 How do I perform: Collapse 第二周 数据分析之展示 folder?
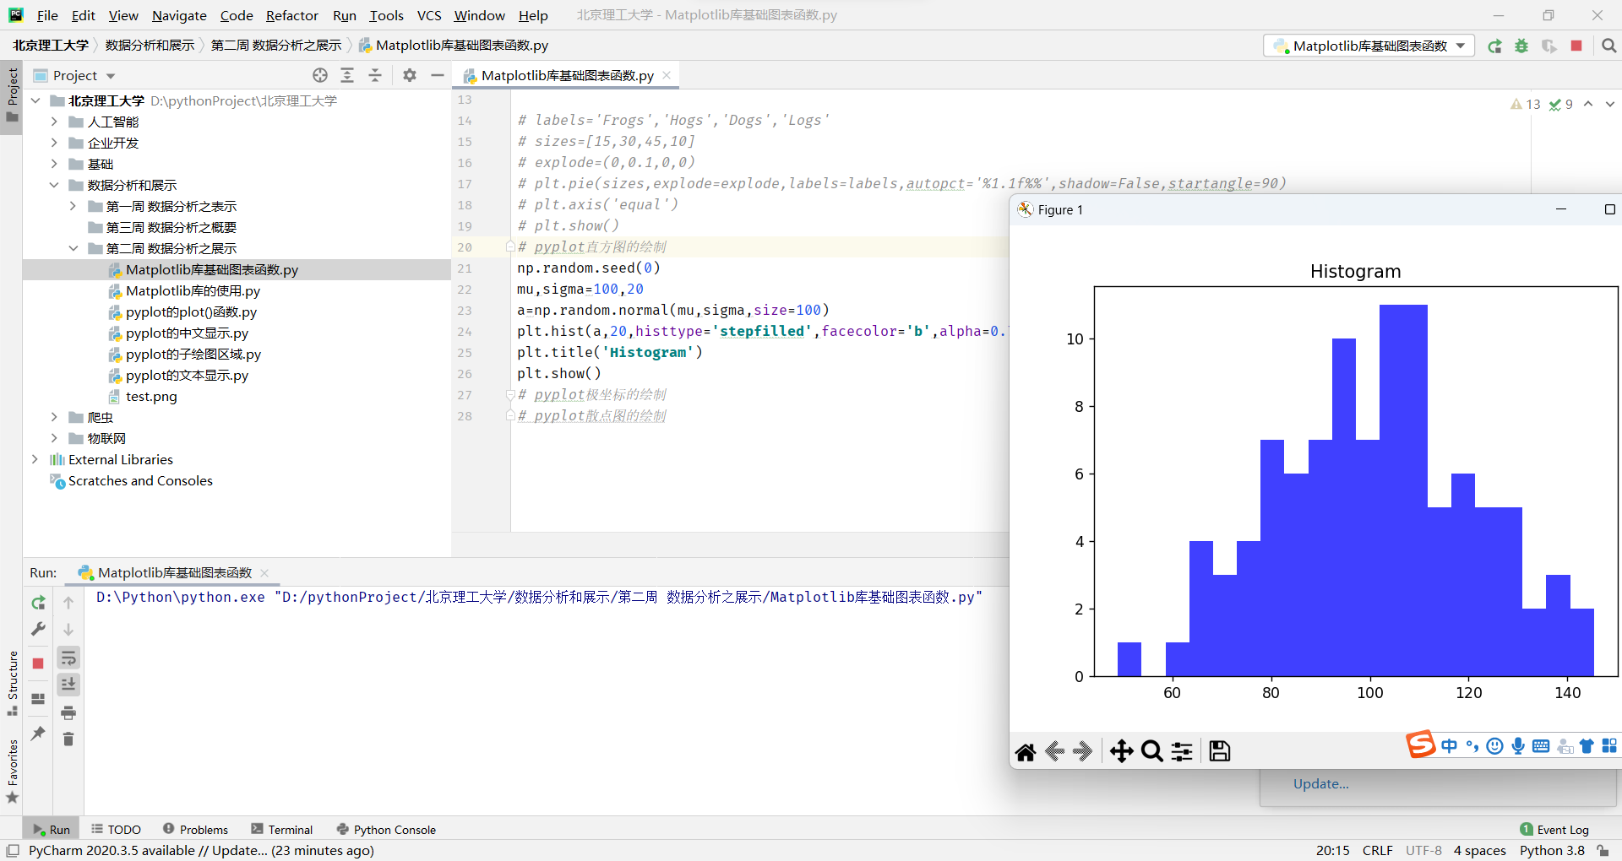click(73, 248)
